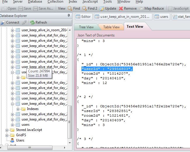Click the disconnect plug icon
The width and height of the screenshot is (190, 152).
(x=24, y=22)
